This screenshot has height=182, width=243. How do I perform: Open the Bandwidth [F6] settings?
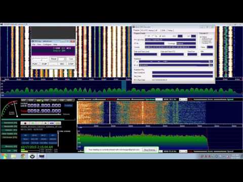point(10,126)
